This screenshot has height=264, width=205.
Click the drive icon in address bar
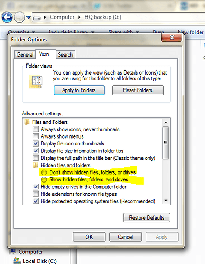[x=37, y=17]
